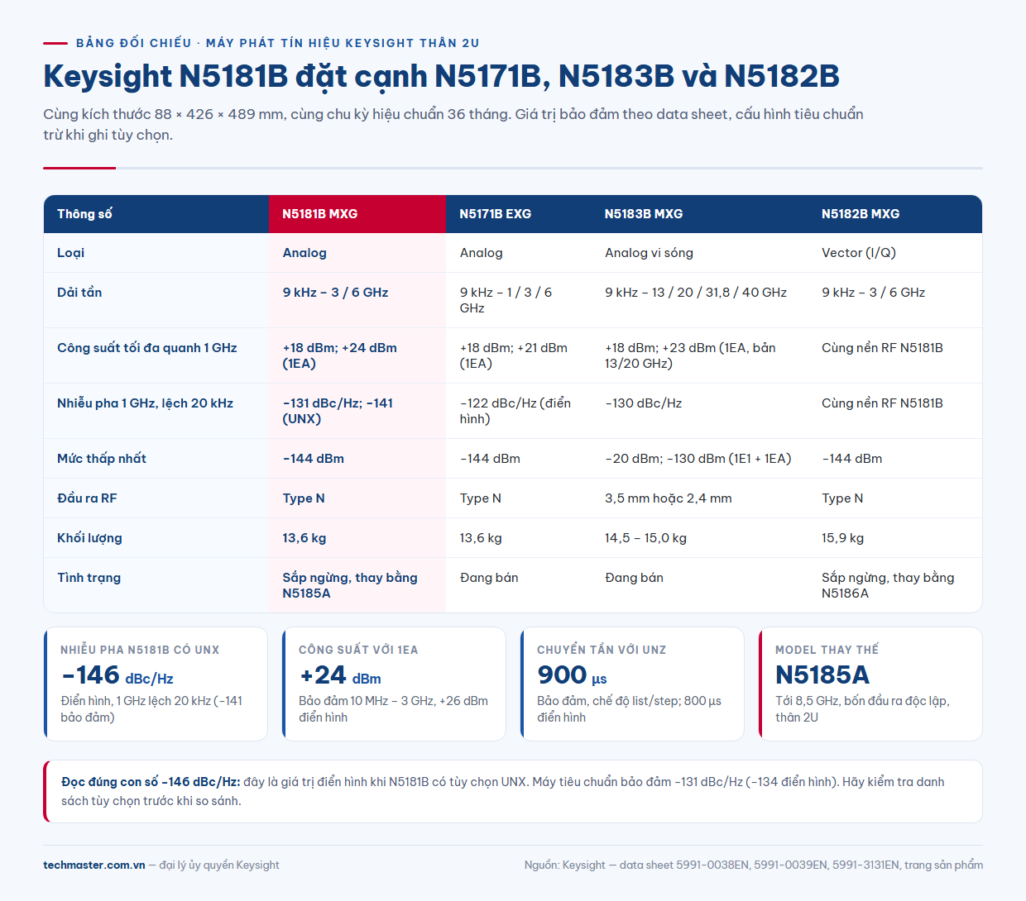The height and width of the screenshot is (901, 1026).
Task: Open the CHUYỂN TẦN VỚI UNZ card
Action: (x=632, y=684)
